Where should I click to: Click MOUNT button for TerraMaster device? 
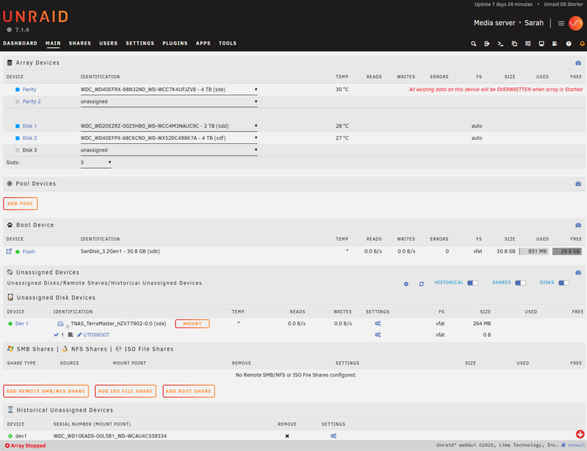193,324
